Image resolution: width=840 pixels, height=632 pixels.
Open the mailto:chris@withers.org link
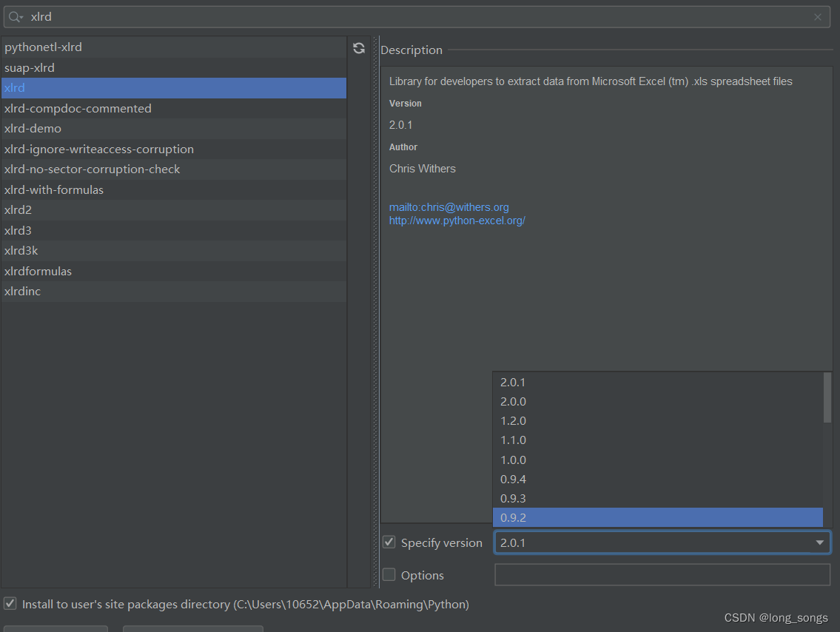[448, 207]
